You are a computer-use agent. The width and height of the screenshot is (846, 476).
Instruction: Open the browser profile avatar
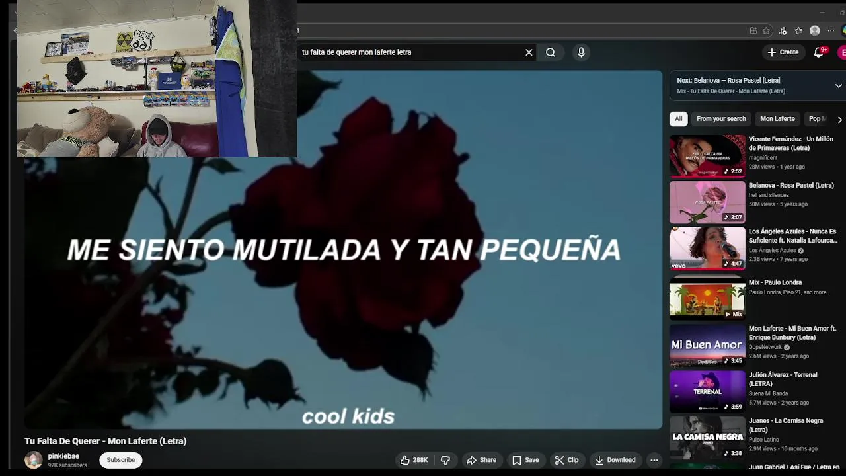(815, 30)
